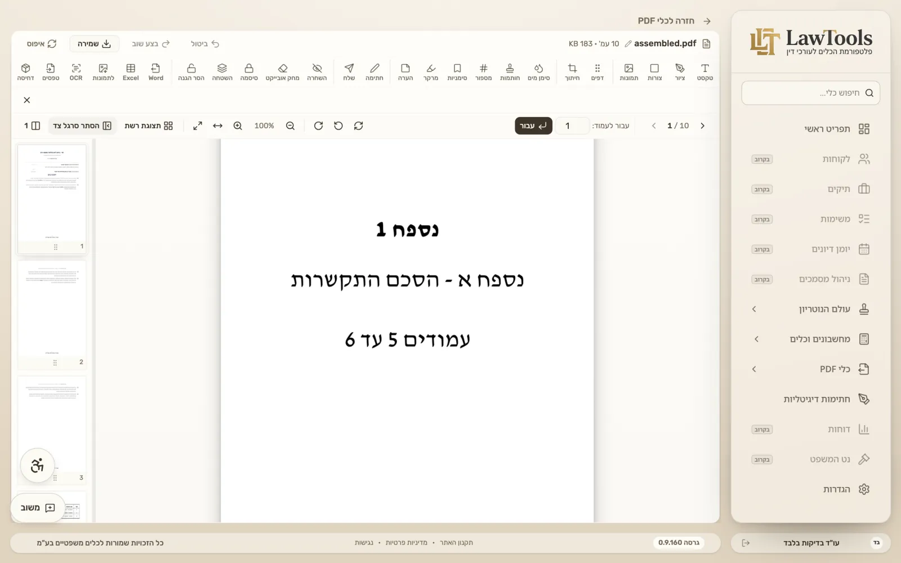Open יומן דיונים in the sidebar
This screenshot has height=563, width=901.
tap(811, 249)
